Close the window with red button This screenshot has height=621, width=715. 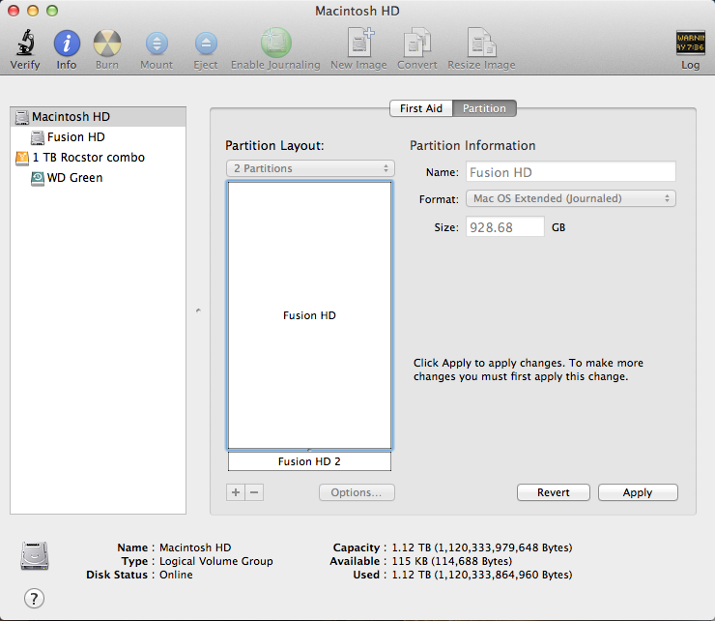pyautogui.click(x=14, y=11)
